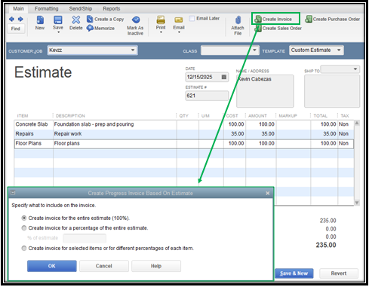The height and width of the screenshot is (287, 369).
Task: Click Help in the dialog
Action: 156,266
